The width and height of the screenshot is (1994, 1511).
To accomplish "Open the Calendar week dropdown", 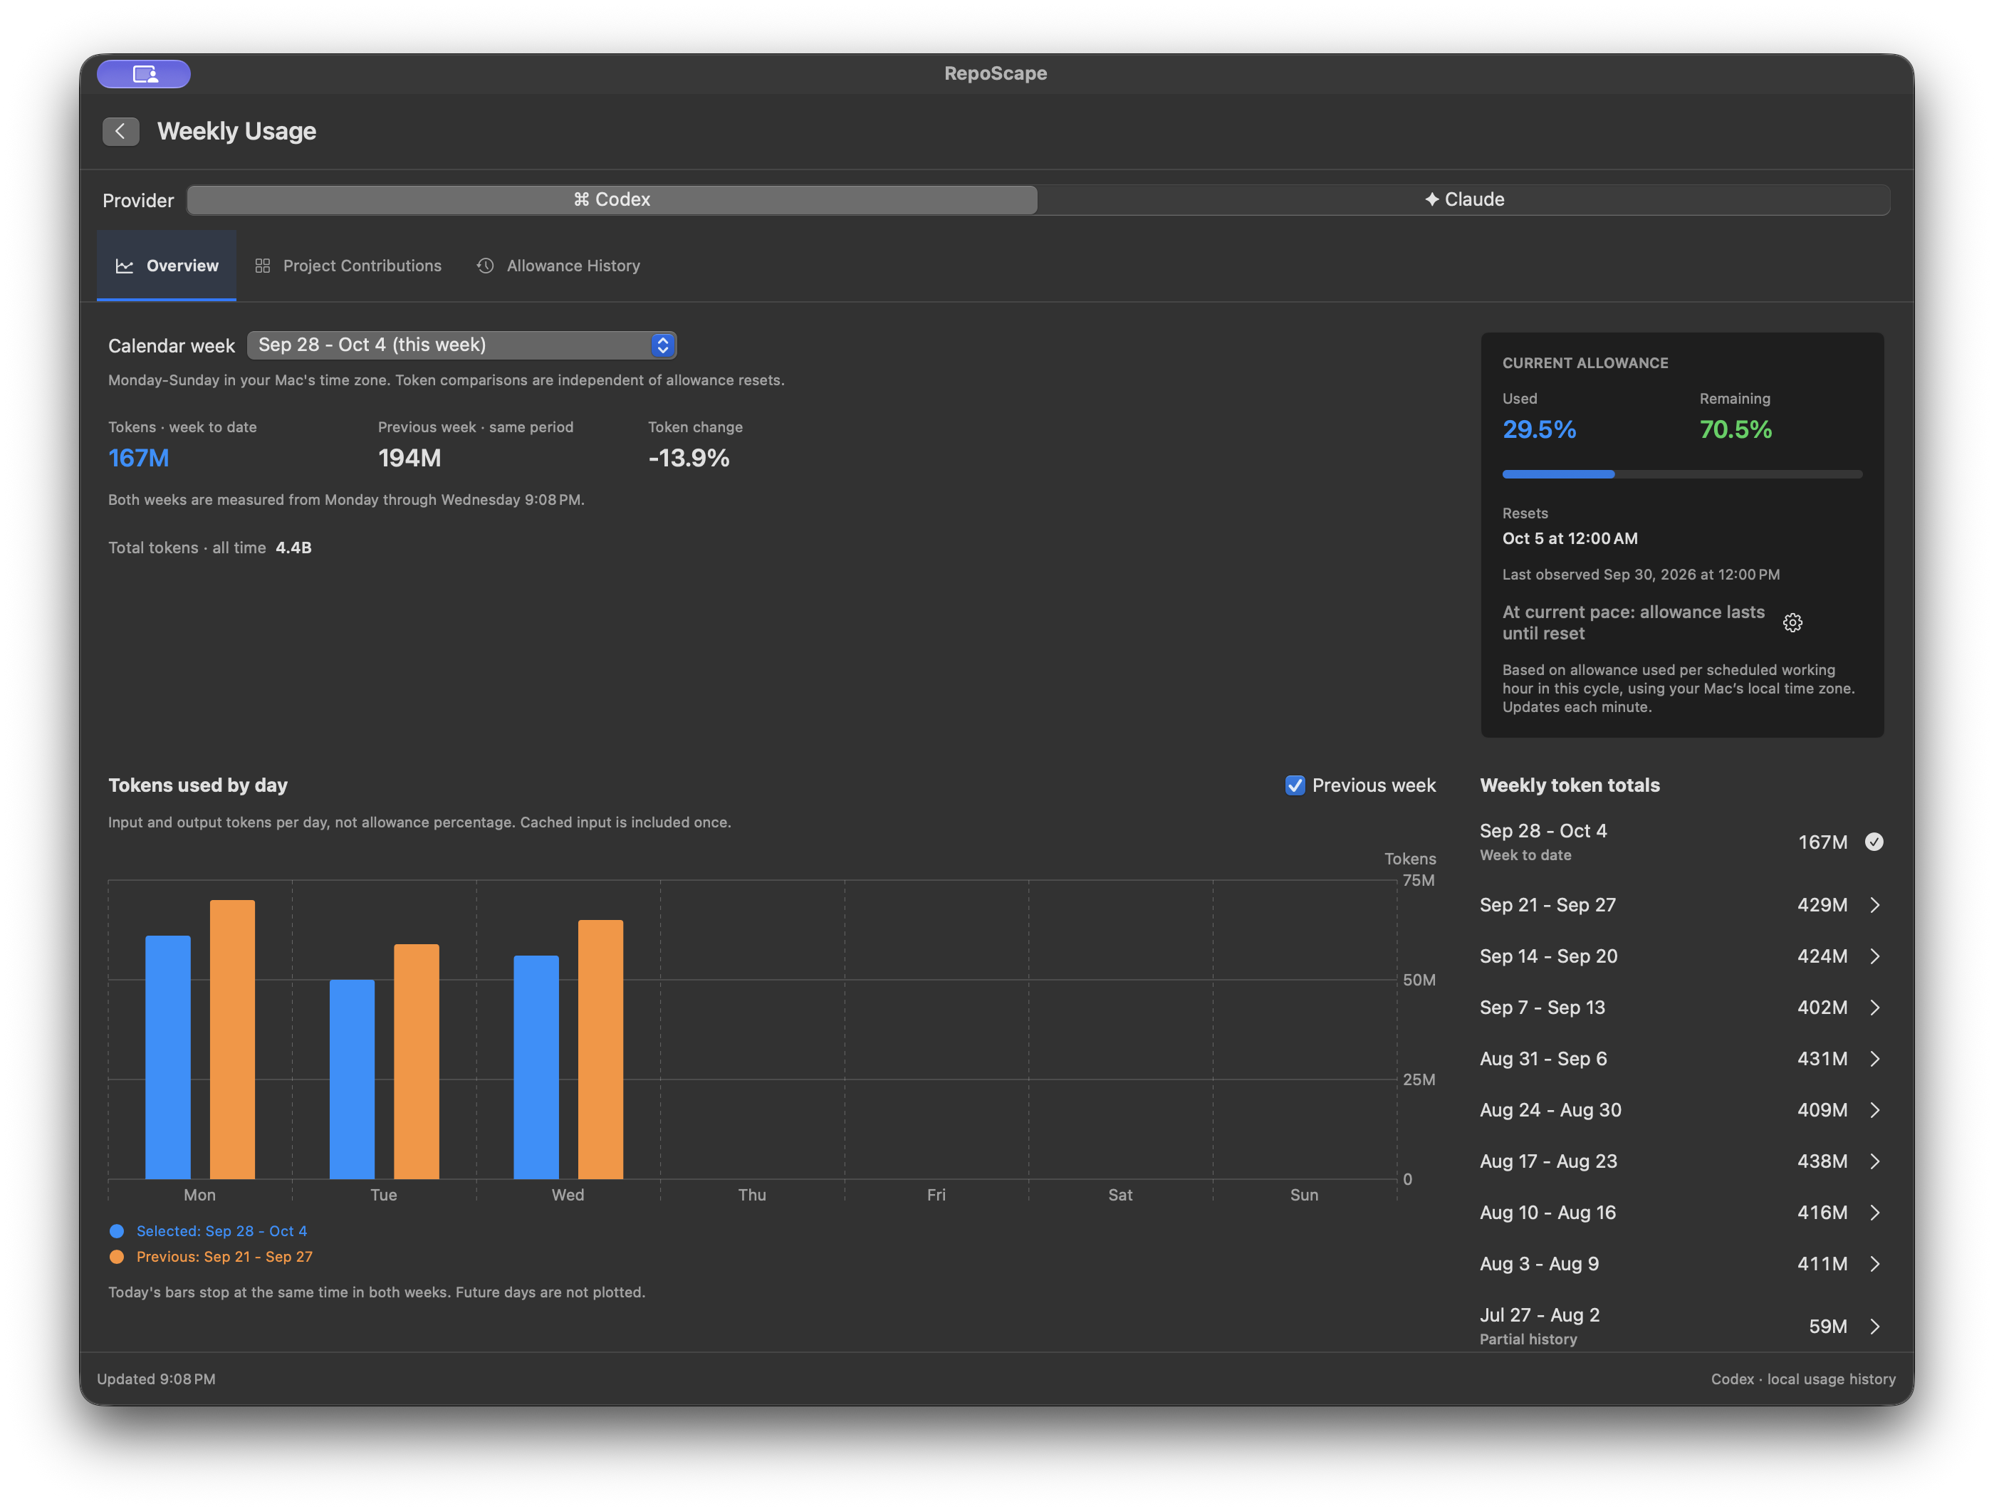I will [x=461, y=345].
